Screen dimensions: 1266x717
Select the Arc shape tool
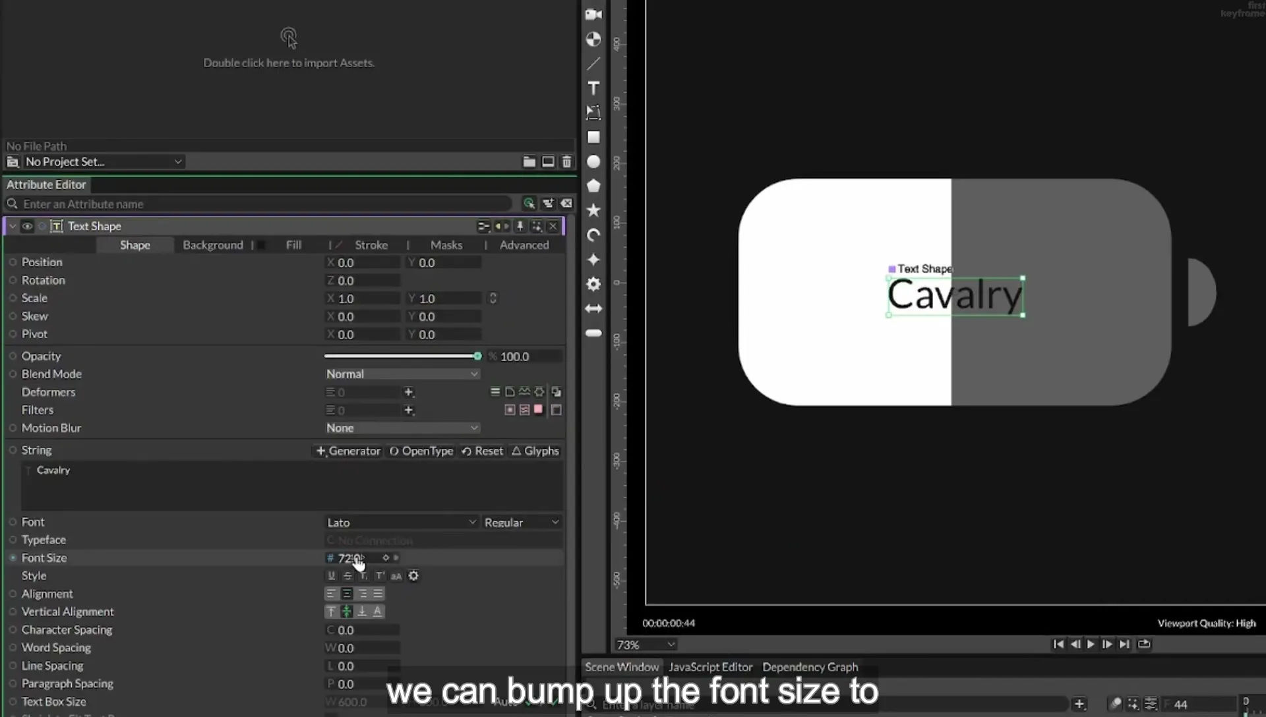[593, 235]
